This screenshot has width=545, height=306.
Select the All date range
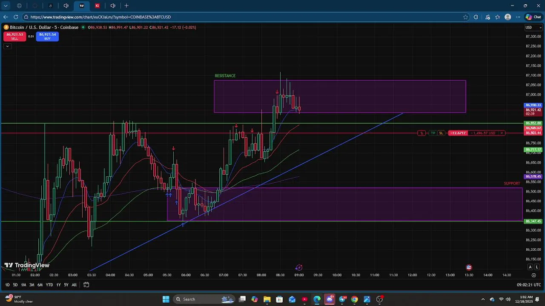[x=74, y=285]
